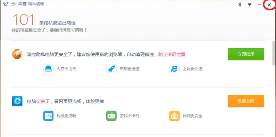Click the 防止密码泄露 pink link text
The image size is (276, 137).
click(172, 55)
